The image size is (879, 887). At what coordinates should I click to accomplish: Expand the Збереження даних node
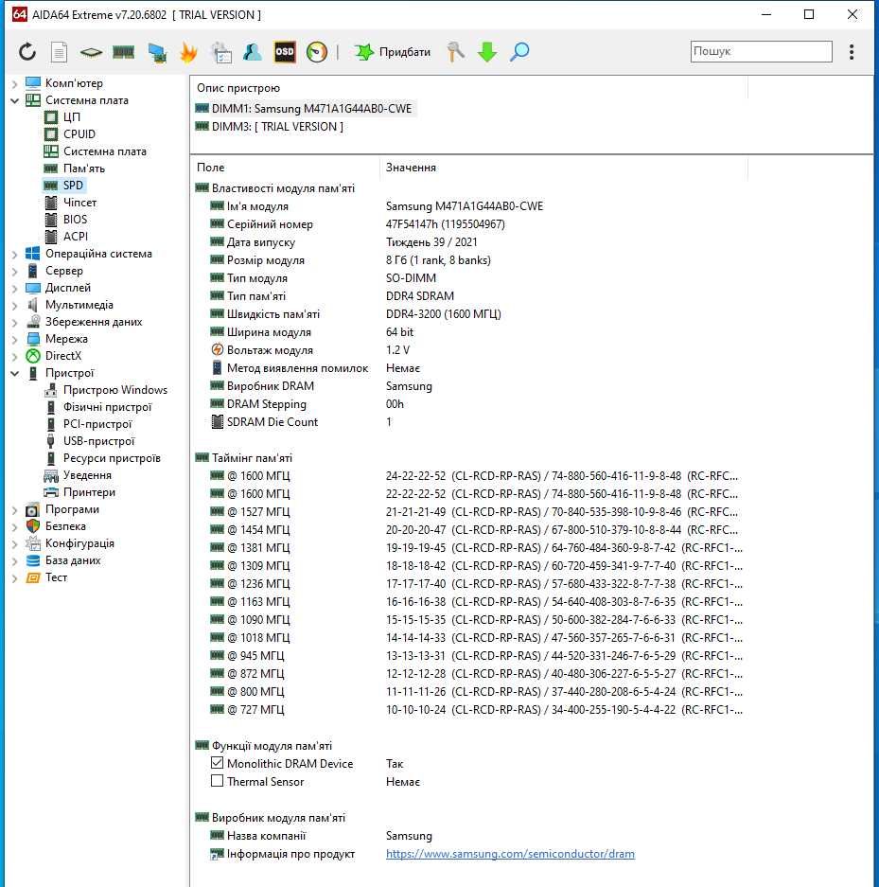15,322
